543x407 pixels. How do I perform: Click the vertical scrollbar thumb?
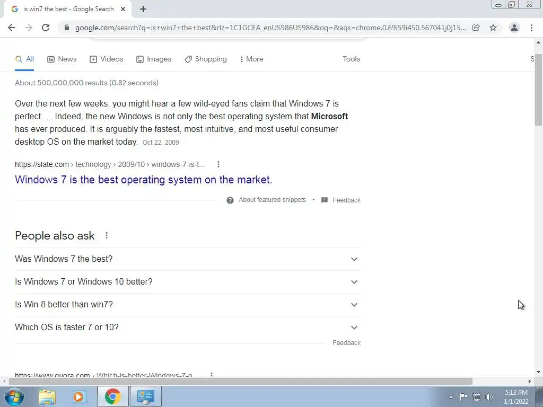539,90
